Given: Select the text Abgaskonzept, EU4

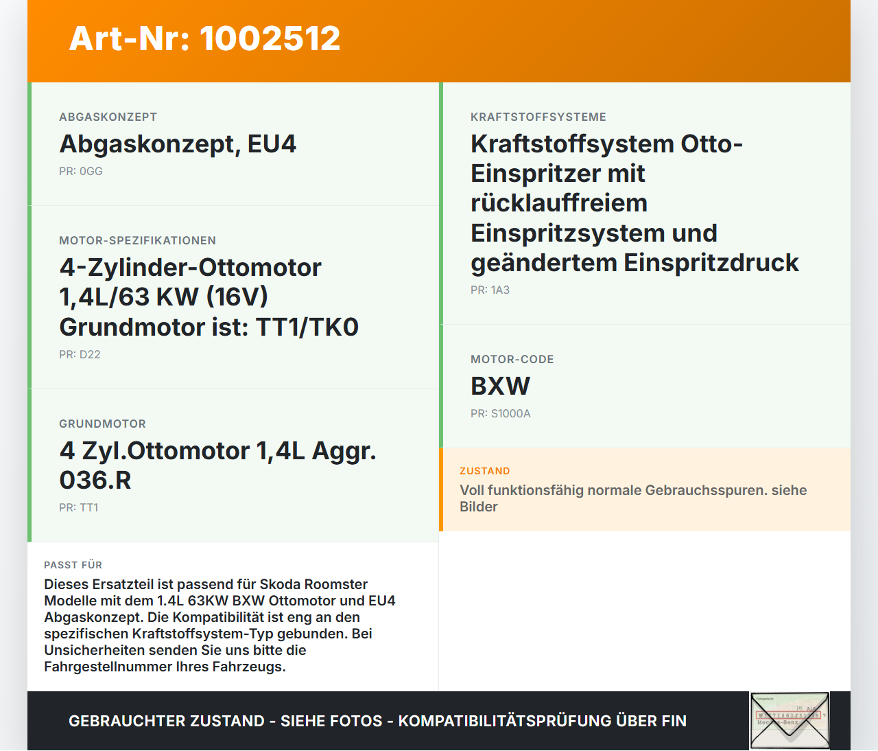Looking at the screenshot, I should (178, 145).
